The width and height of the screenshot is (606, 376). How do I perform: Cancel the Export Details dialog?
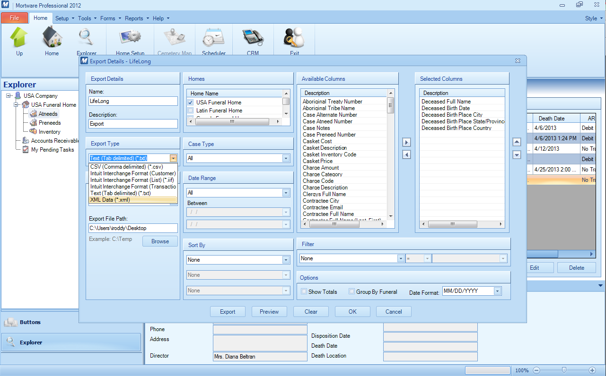394,312
